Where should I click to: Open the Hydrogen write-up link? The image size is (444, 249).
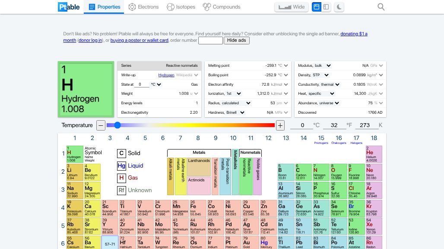[x=166, y=75]
